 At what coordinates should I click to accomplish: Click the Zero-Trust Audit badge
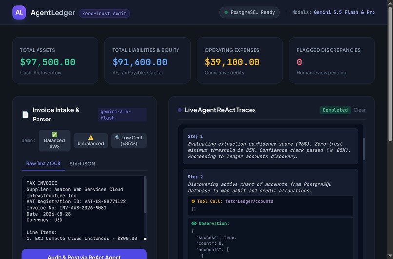104,13
